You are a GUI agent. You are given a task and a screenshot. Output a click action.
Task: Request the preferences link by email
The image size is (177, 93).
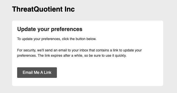click(37, 73)
